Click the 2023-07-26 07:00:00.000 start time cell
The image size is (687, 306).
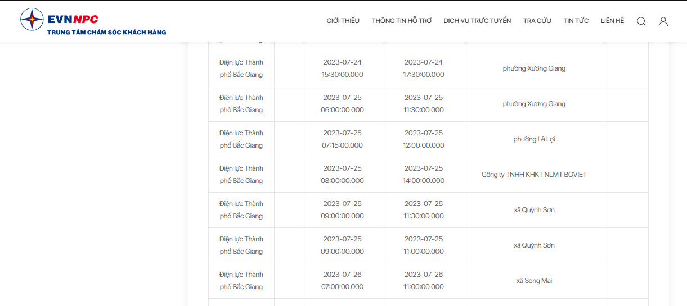click(342, 281)
